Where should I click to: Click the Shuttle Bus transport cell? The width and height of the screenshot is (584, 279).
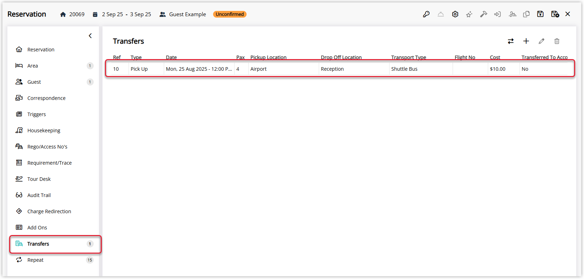point(421,69)
